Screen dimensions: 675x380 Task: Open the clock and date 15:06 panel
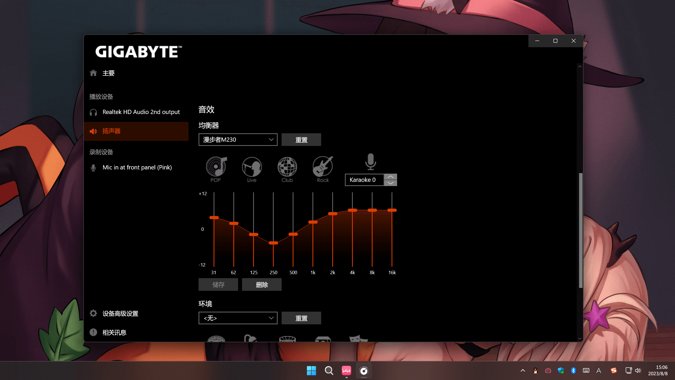658,370
